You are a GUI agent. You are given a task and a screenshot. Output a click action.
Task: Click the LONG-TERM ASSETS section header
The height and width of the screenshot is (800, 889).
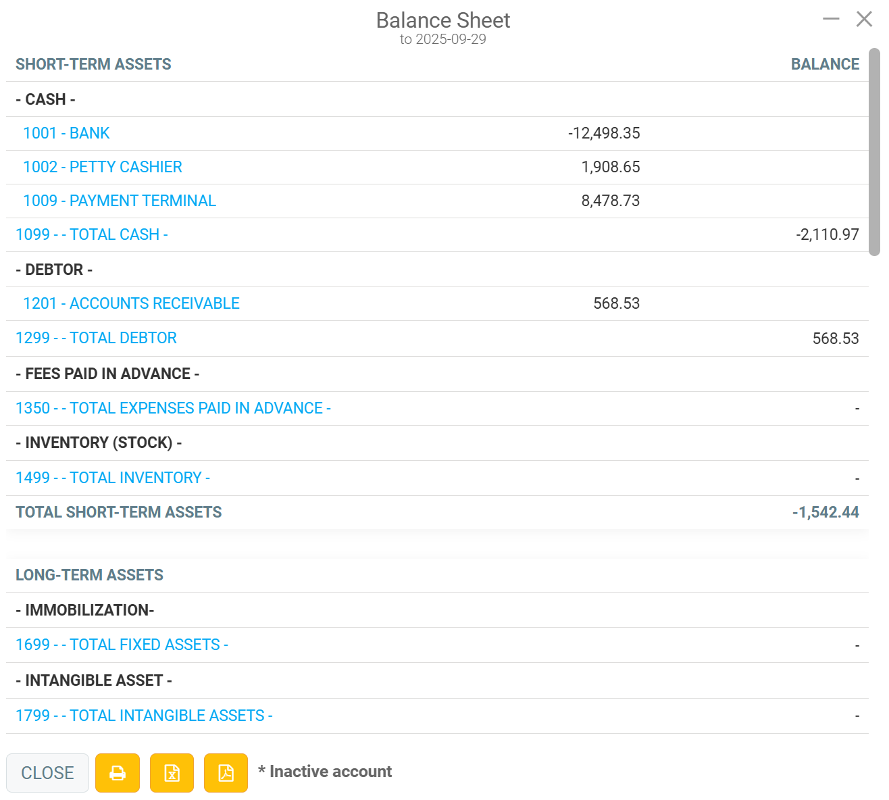(89, 575)
